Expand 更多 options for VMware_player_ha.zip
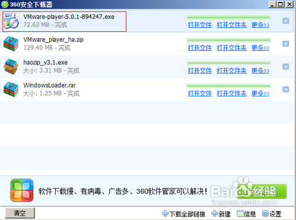Image resolution: width=296 pixels, height=220 pixels. tap(260, 48)
